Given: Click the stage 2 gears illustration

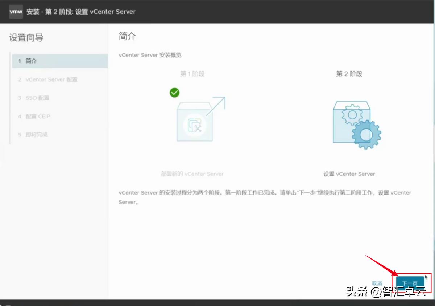Looking at the screenshot, I should pos(357,125).
